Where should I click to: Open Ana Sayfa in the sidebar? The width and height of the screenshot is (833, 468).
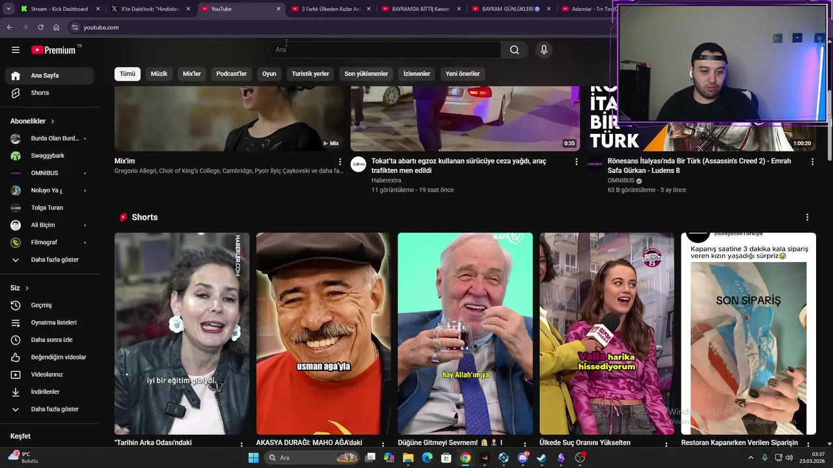(50, 75)
